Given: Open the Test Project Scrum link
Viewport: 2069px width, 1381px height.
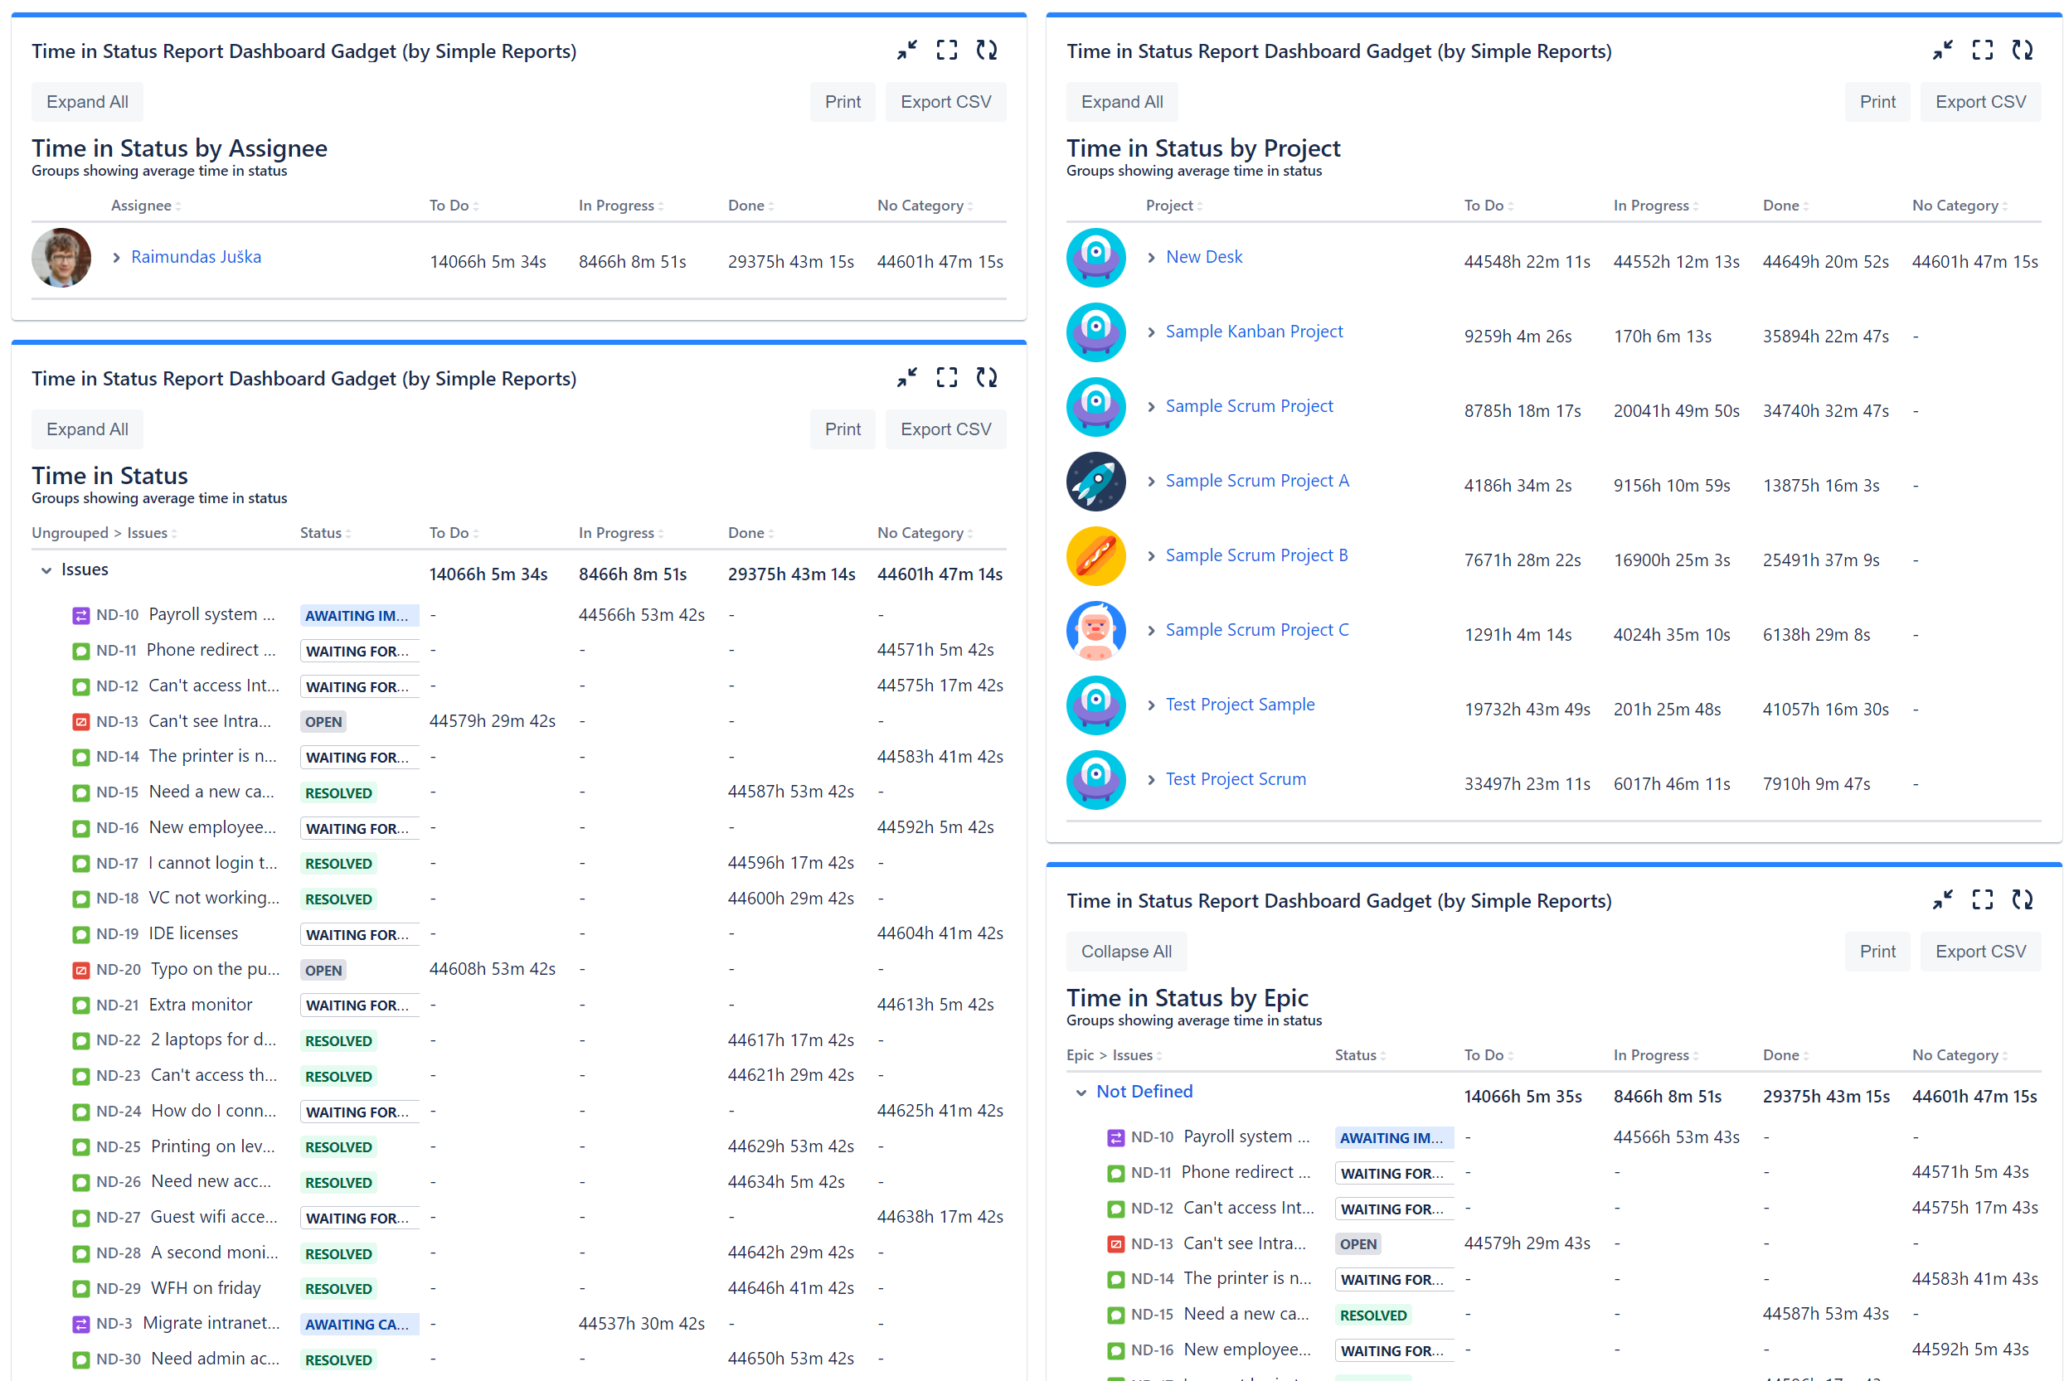Looking at the screenshot, I should click(1235, 778).
